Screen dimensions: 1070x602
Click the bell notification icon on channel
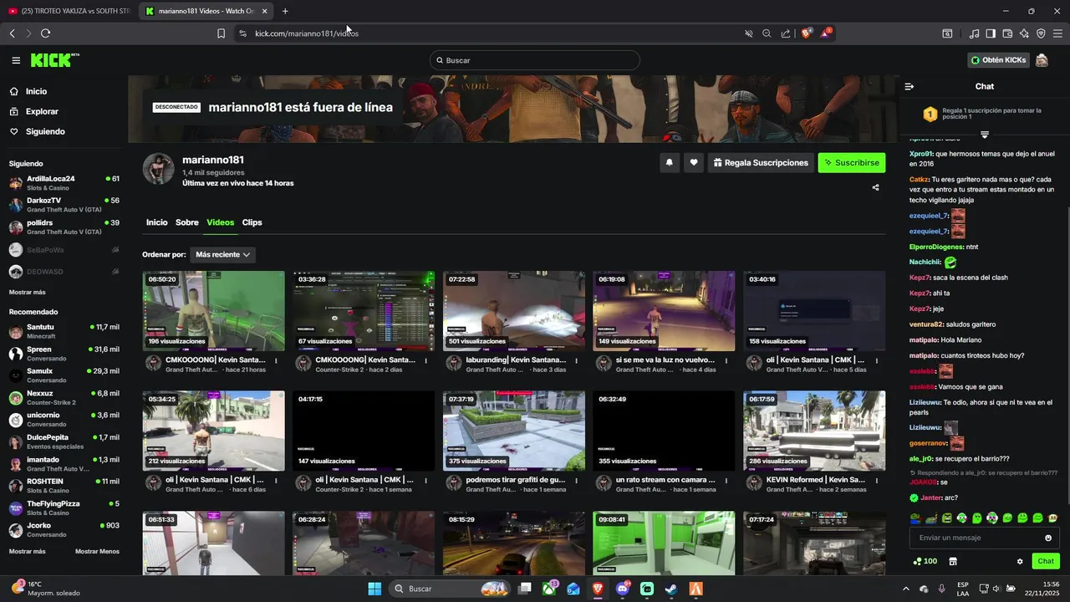click(x=669, y=163)
